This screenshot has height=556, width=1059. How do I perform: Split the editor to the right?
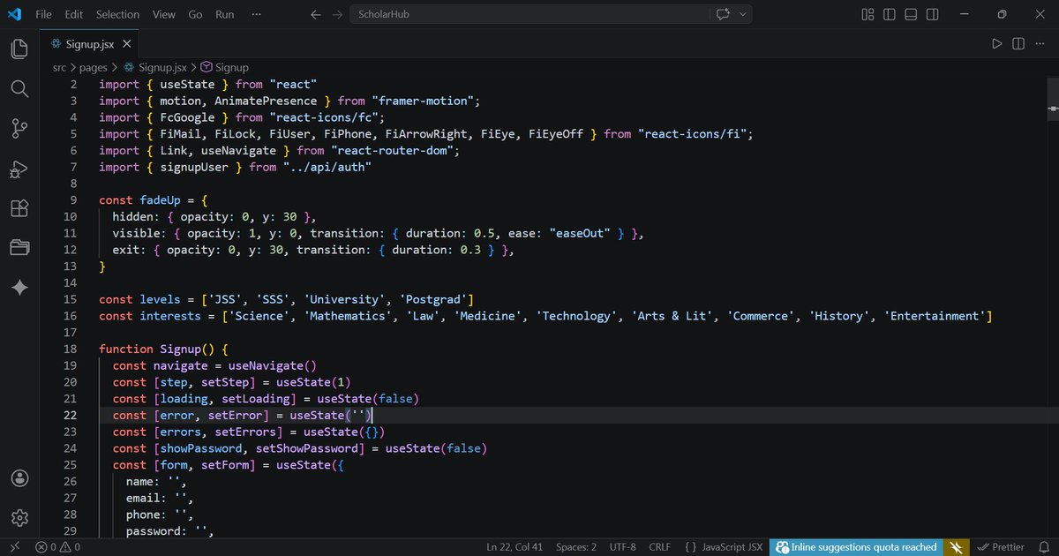pos(1018,43)
